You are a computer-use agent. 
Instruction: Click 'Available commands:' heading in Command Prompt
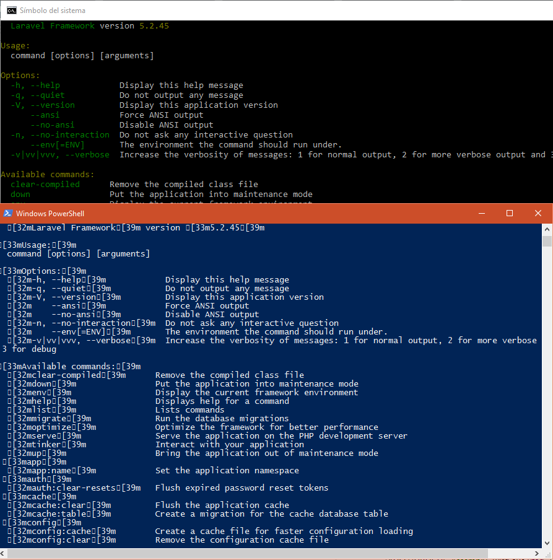[x=48, y=175]
